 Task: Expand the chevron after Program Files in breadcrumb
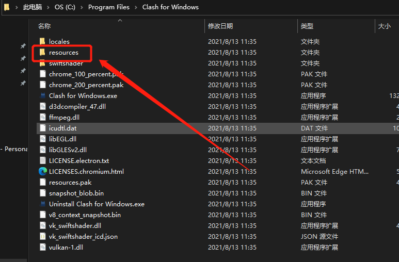pyautogui.click(x=137, y=7)
